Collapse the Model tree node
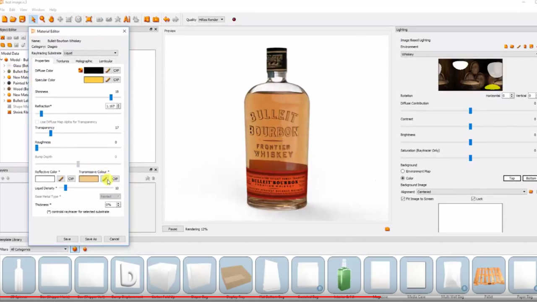 pyautogui.click(x=2, y=60)
